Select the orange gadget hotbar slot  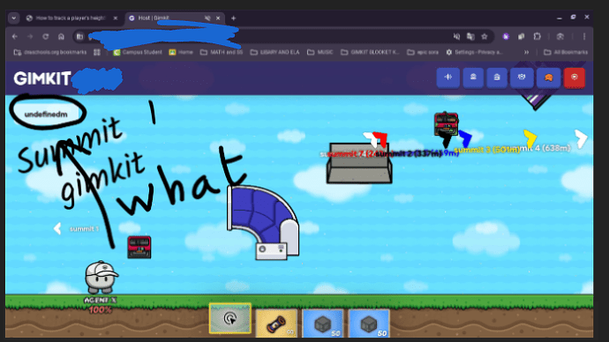click(x=276, y=323)
